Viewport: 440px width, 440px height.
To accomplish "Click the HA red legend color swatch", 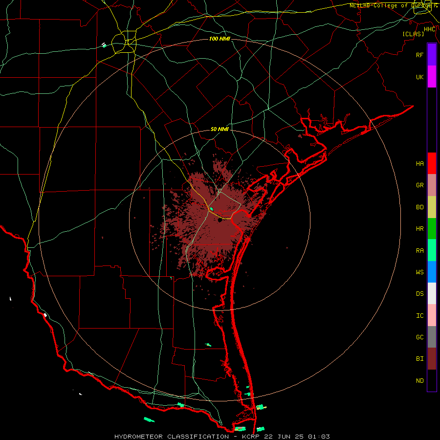I will pyautogui.click(x=432, y=163).
